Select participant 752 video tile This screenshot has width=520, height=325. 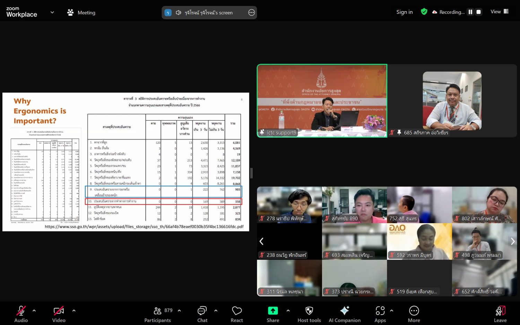(419, 205)
